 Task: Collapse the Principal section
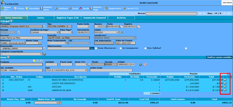11,21
